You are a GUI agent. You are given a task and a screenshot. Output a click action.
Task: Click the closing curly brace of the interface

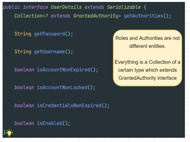pyautogui.click(x=4, y=132)
